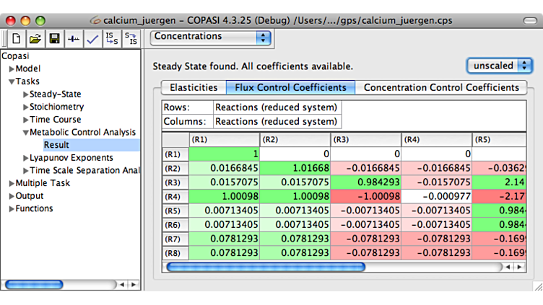Screen dimensions: 543x305
Task: Click the New document icon
Action: click(x=16, y=39)
